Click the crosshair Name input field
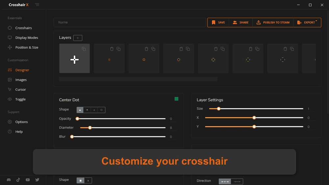 (x=130, y=22)
